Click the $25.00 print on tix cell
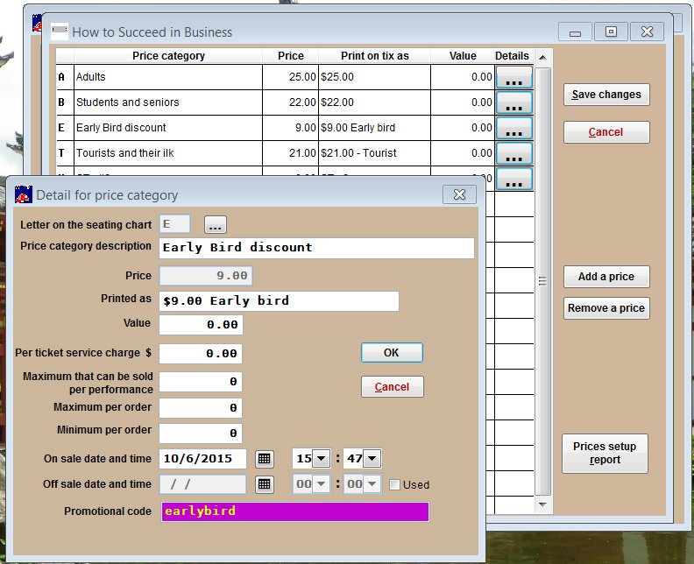 coord(374,77)
